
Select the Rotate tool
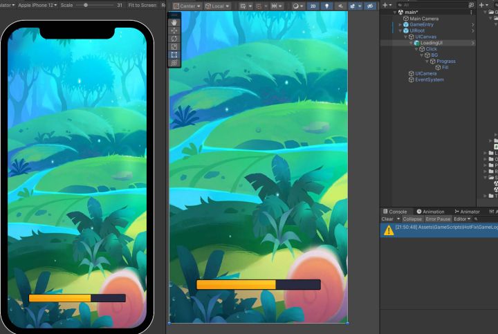(174, 39)
